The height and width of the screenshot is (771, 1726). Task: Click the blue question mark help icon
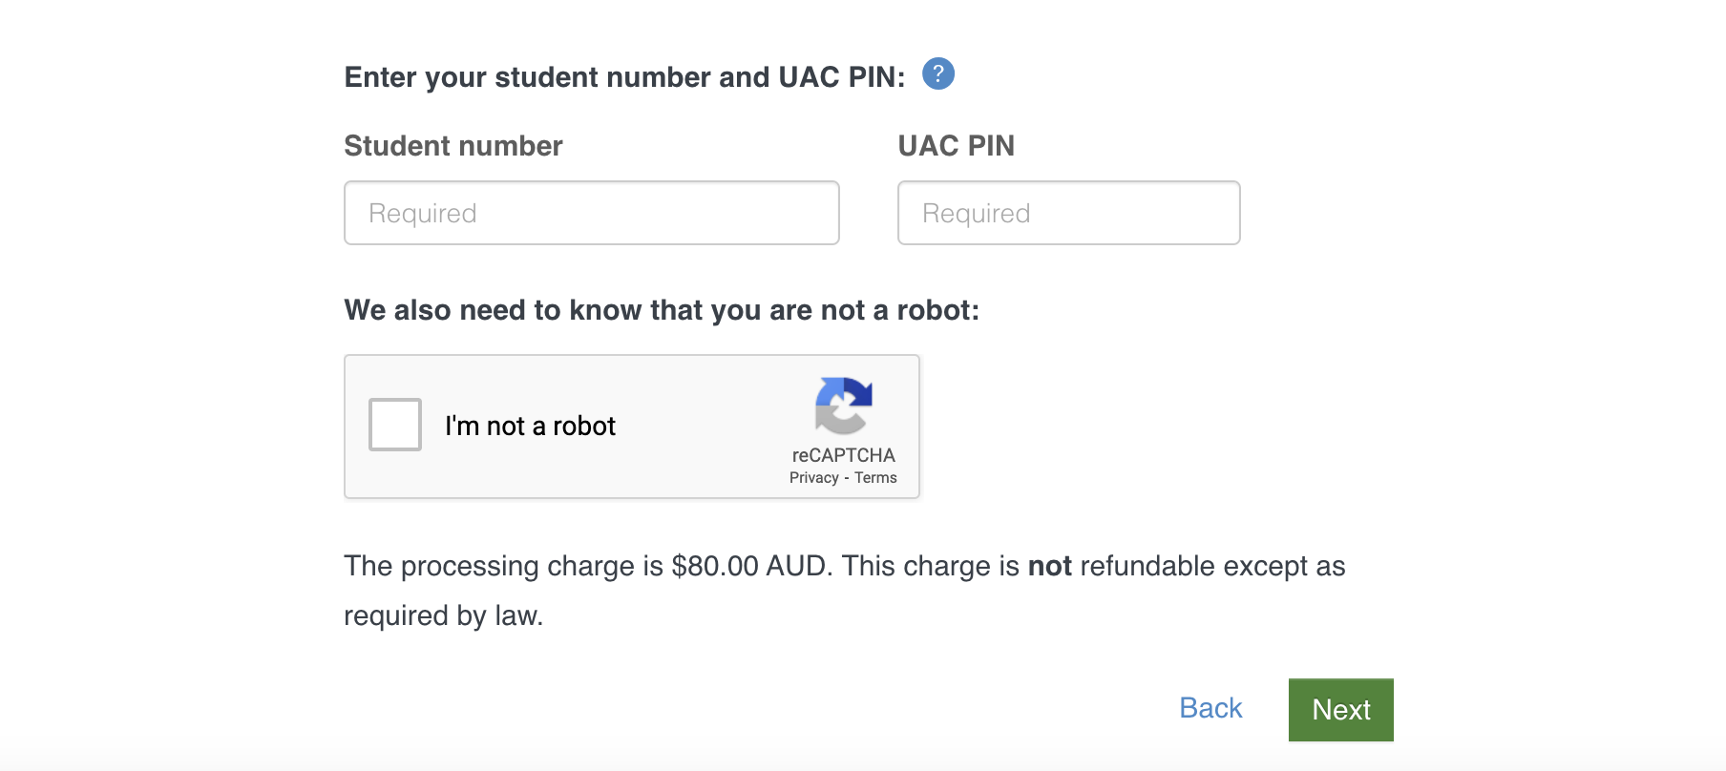point(937,73)
